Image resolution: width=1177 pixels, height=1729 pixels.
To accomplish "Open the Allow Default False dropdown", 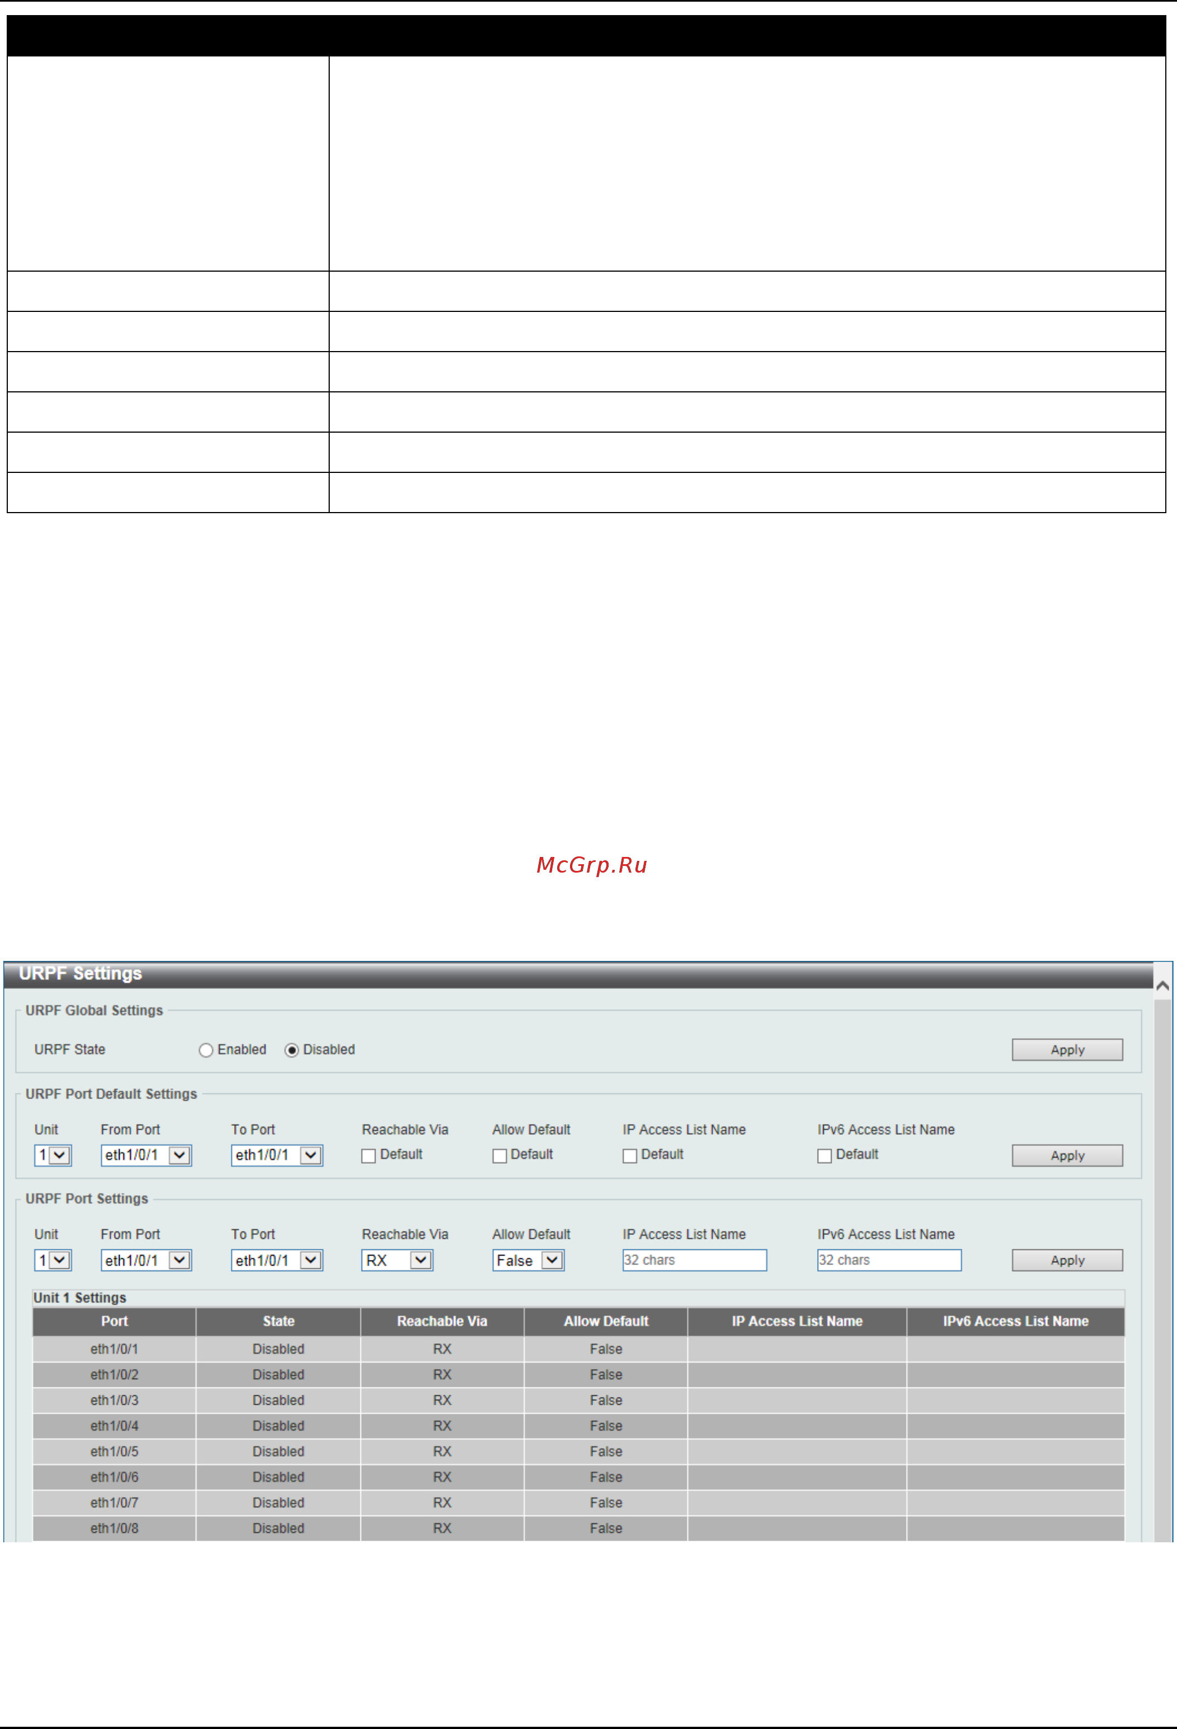I will pyautogui.click(x=528, y=1261).
